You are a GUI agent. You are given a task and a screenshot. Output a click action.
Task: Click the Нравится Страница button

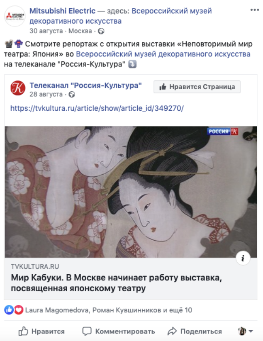pyautogui.click(x=197, y=87)
